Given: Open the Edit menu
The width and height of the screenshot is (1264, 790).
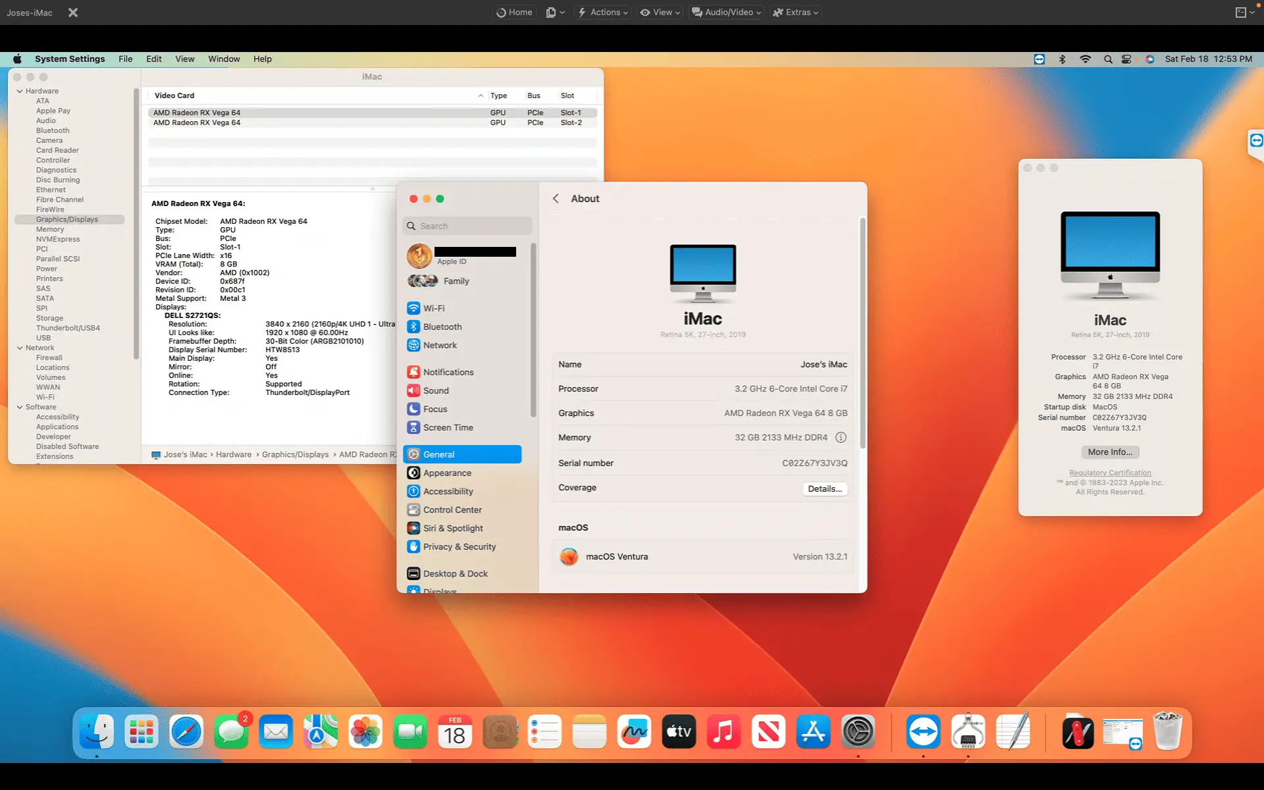Looking at the screenshot, I should (153, 59).
